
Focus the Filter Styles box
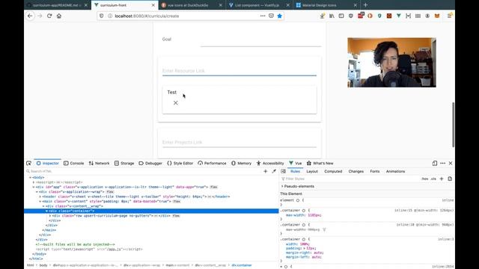coord(350,179)
